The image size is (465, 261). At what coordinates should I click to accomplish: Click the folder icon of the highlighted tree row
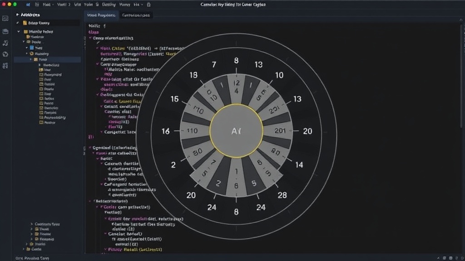[36, 59]
